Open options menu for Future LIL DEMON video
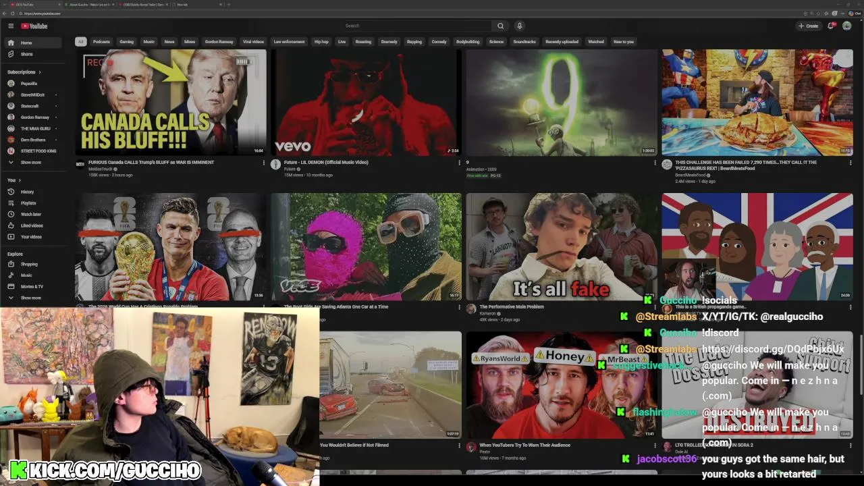The image size is (864, 486). coord(459,163)
